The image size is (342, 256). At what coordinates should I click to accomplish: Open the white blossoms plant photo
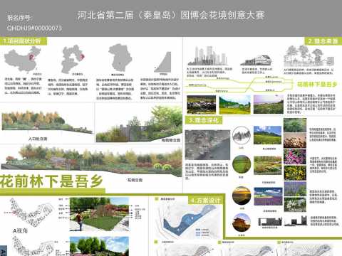pyautogui.click(x=295, y=204)
